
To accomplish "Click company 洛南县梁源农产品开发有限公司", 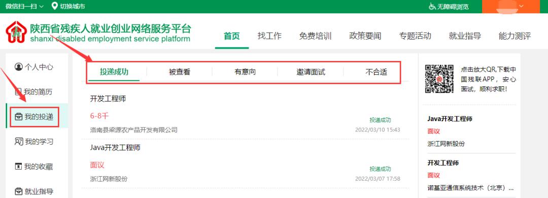I will coord(134,130).
